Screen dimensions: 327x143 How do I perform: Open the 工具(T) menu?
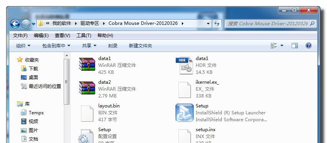[x=84, y=36]
